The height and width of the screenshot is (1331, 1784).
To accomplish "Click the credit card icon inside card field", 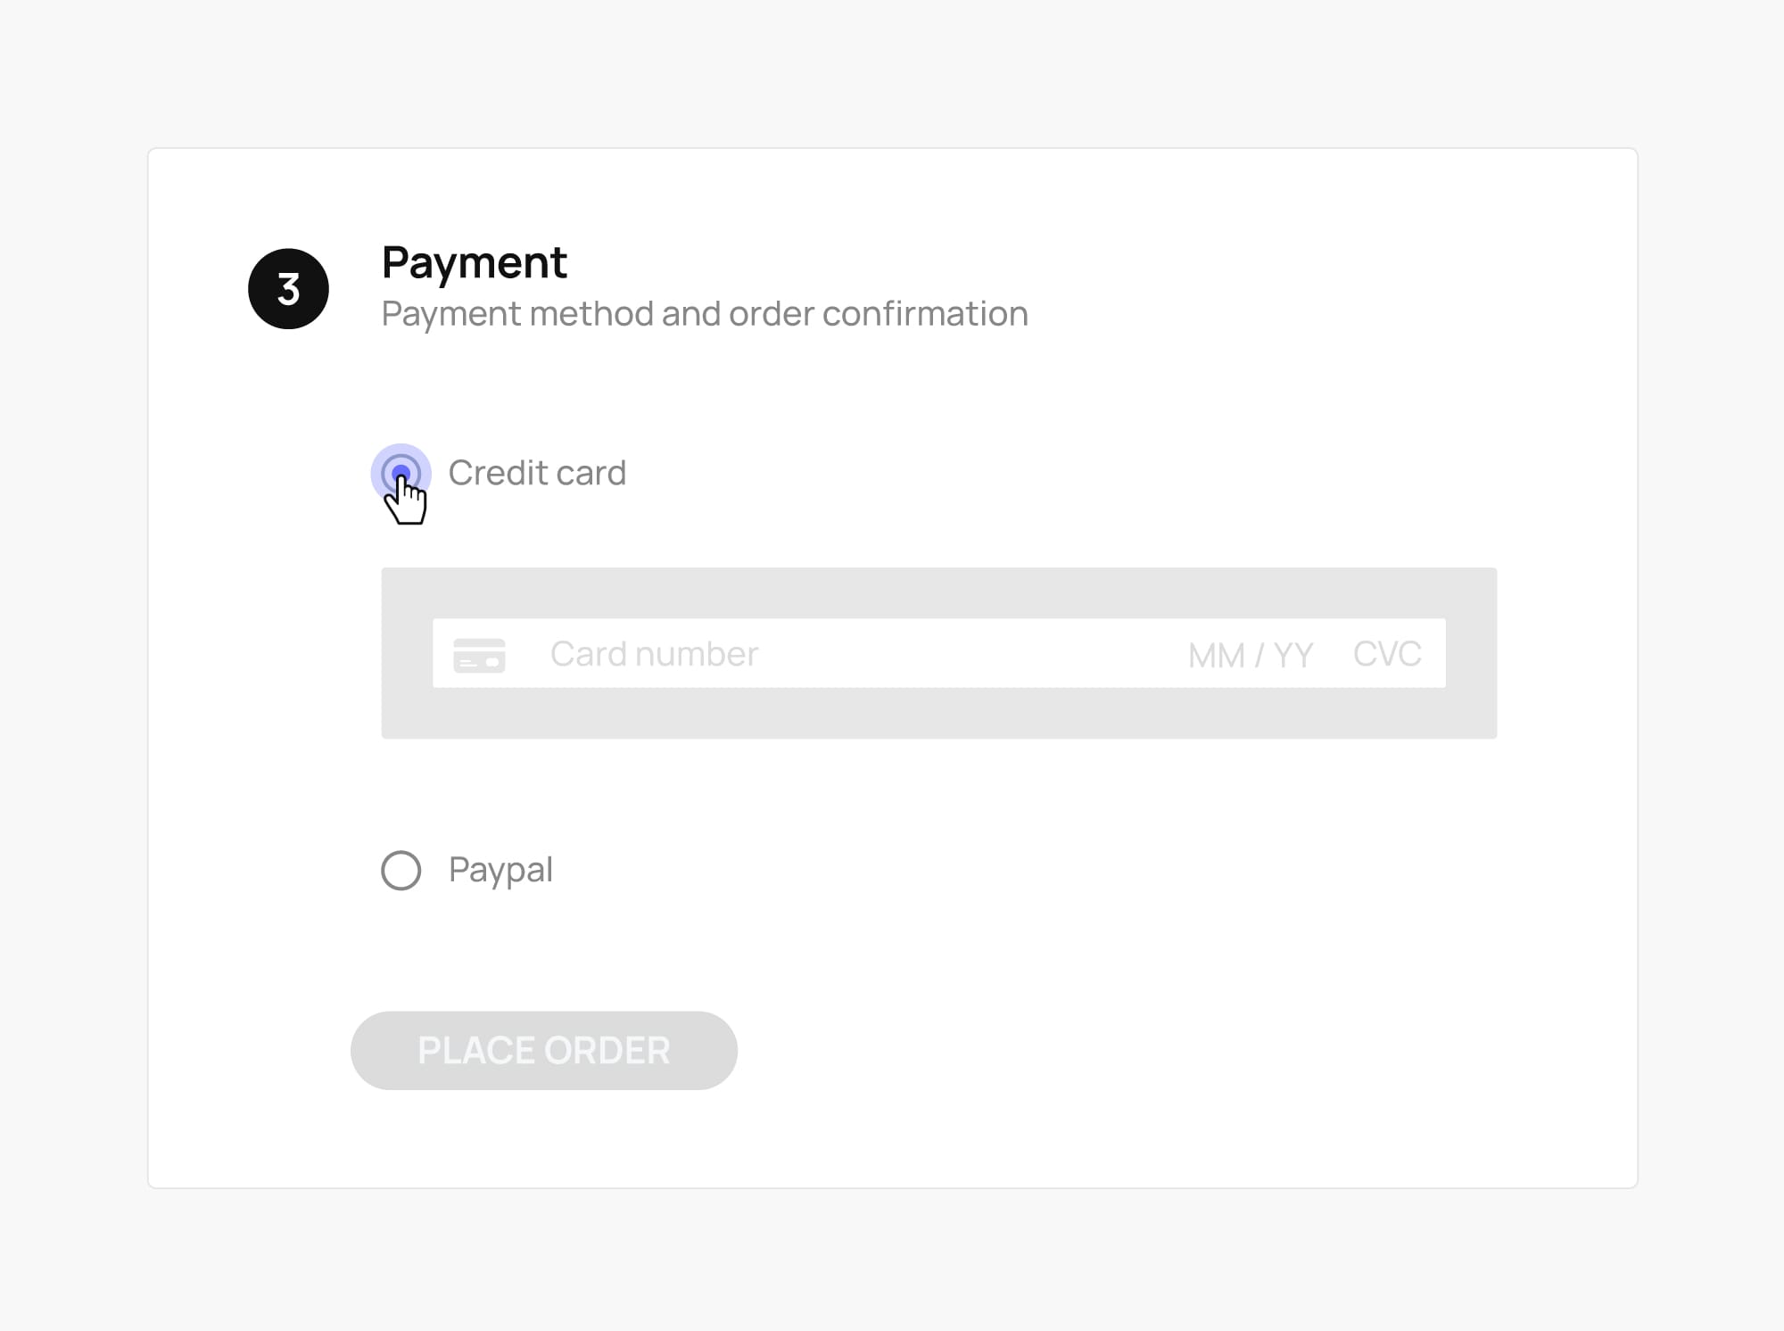I will pyautogui.click(x=480, y=654).
